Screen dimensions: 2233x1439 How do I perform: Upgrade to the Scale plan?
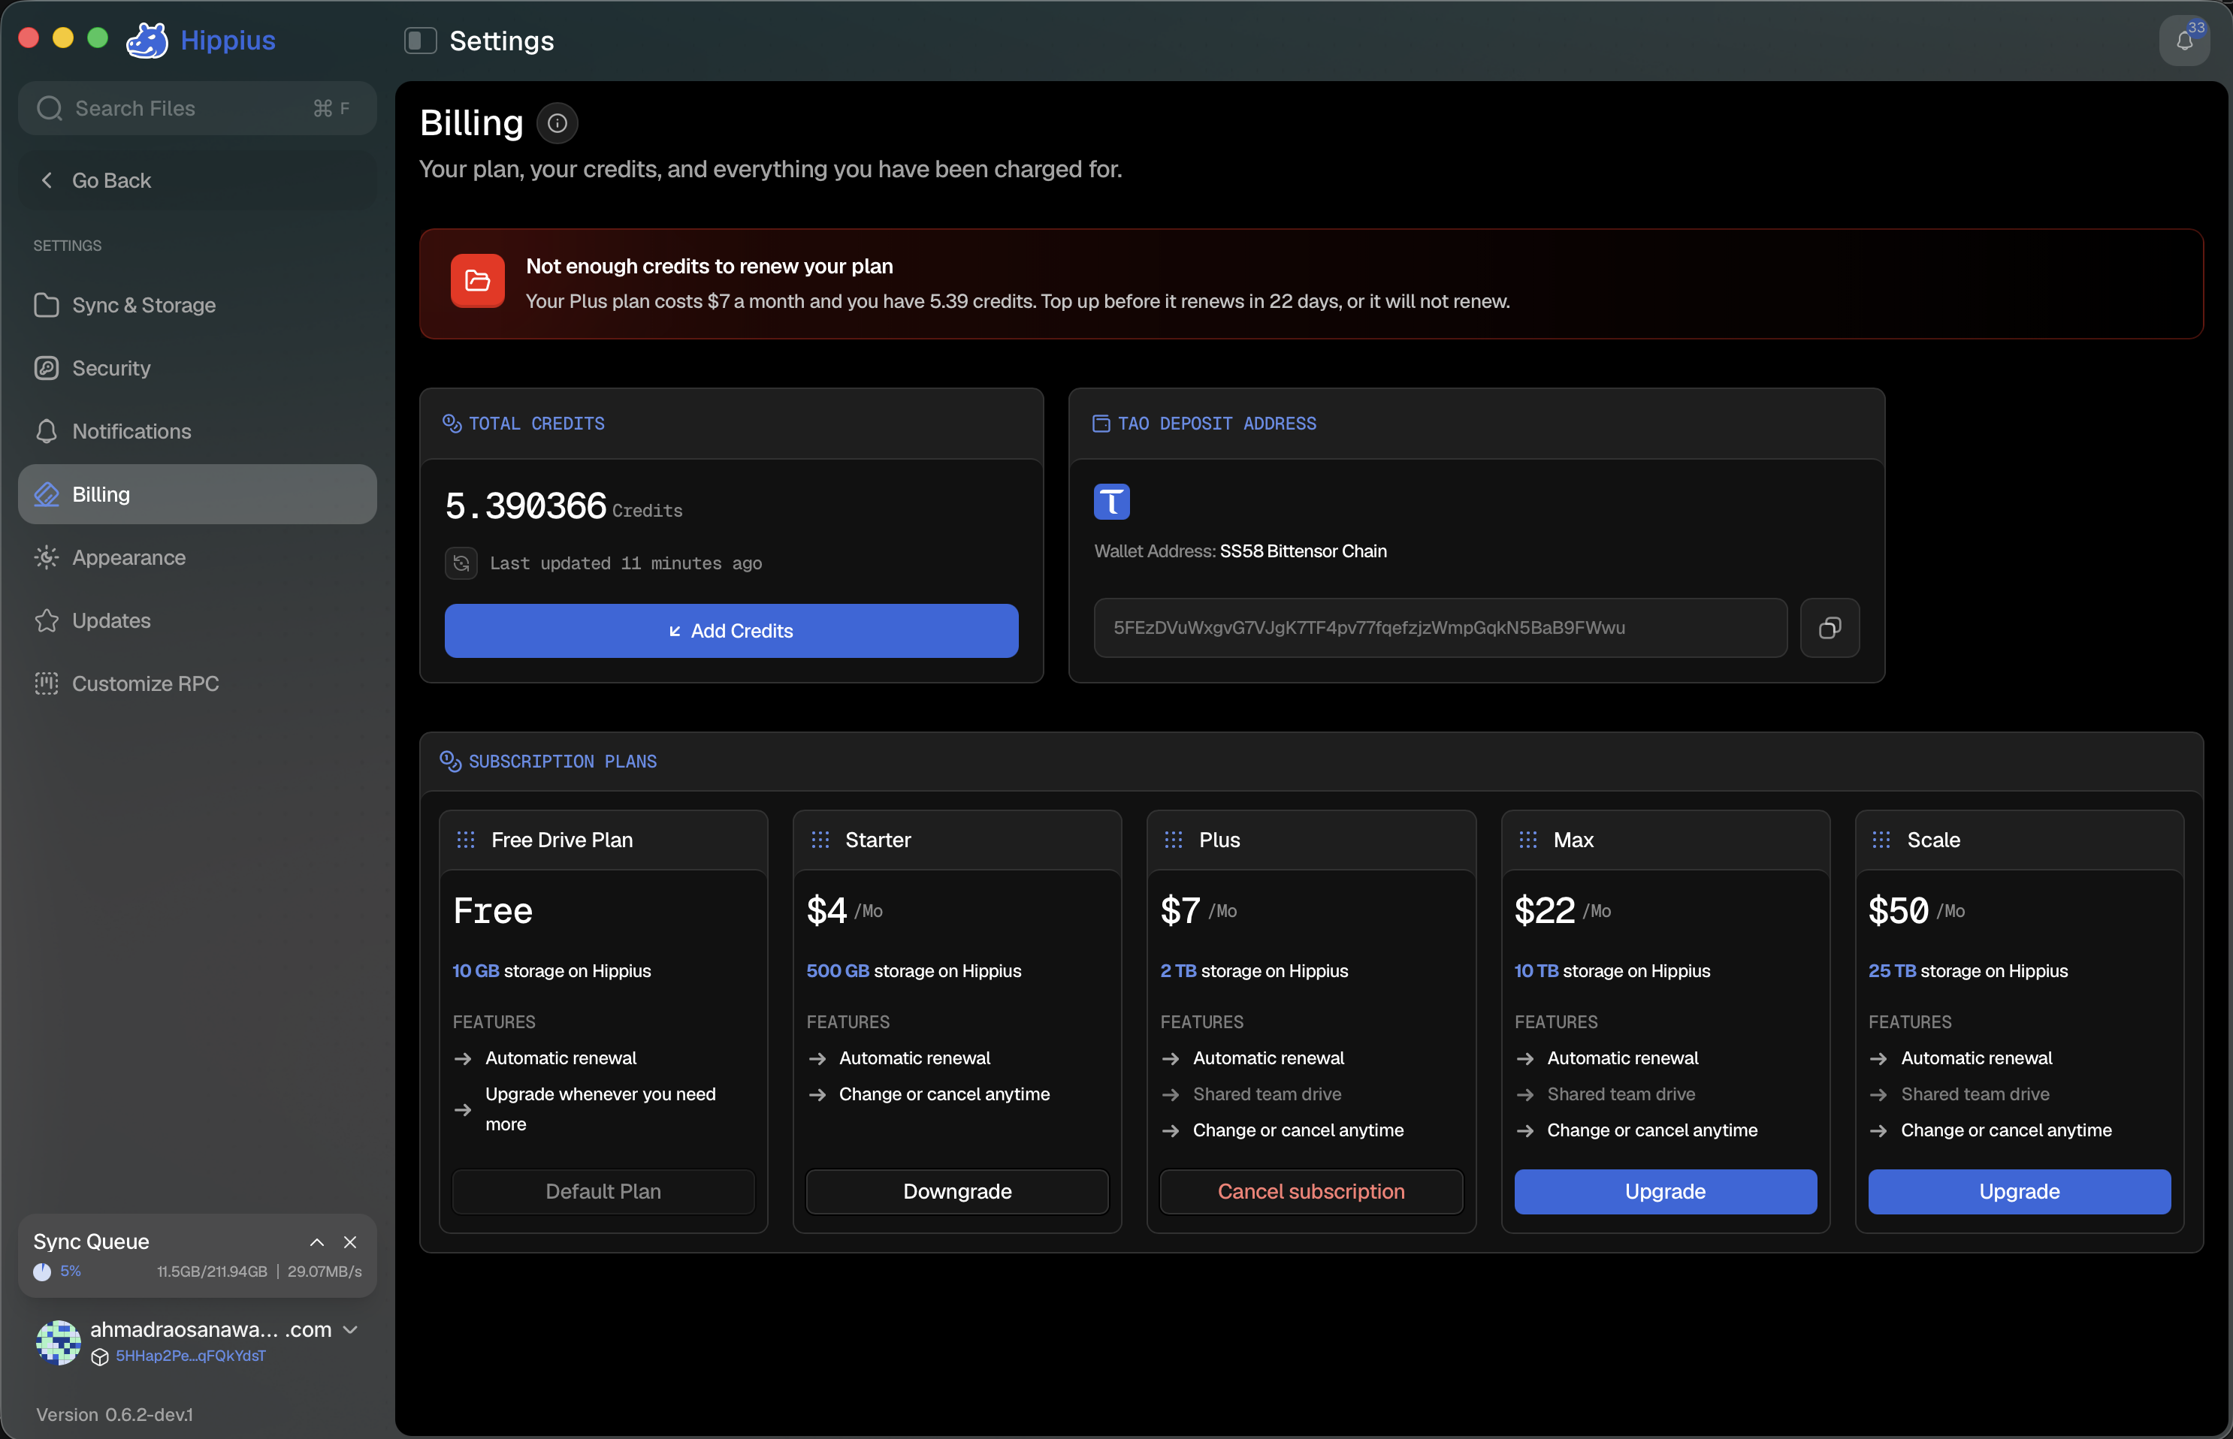pyautogui.click(x=2019, y=1191)
